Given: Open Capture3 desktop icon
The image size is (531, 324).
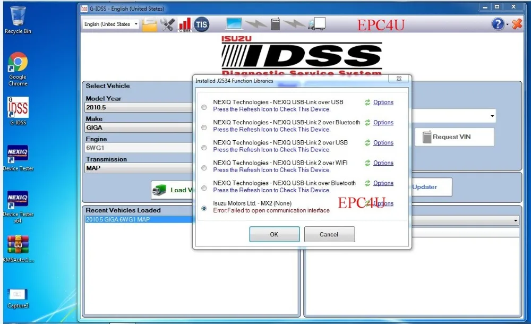Looking at the screenshot, I should [18, 299].
